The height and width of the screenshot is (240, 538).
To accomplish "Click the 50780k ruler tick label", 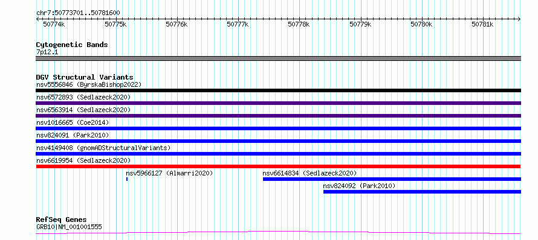I will pos(421,24).
